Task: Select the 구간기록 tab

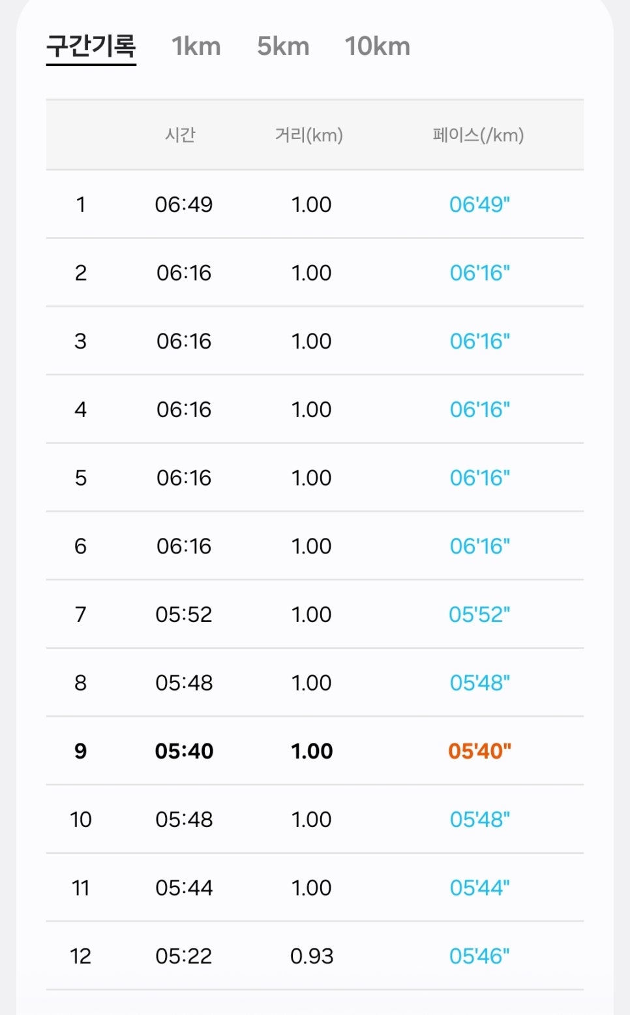Action: (91, 46)
